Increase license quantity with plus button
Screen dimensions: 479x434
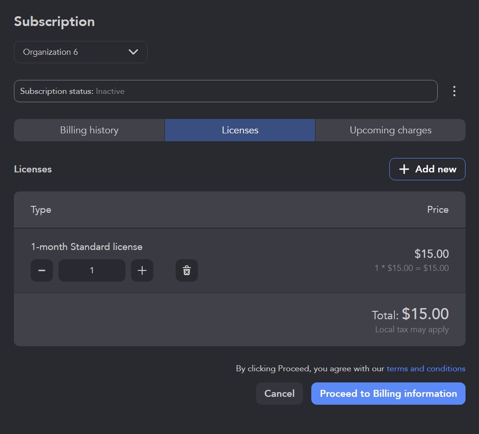coord(142,270)
